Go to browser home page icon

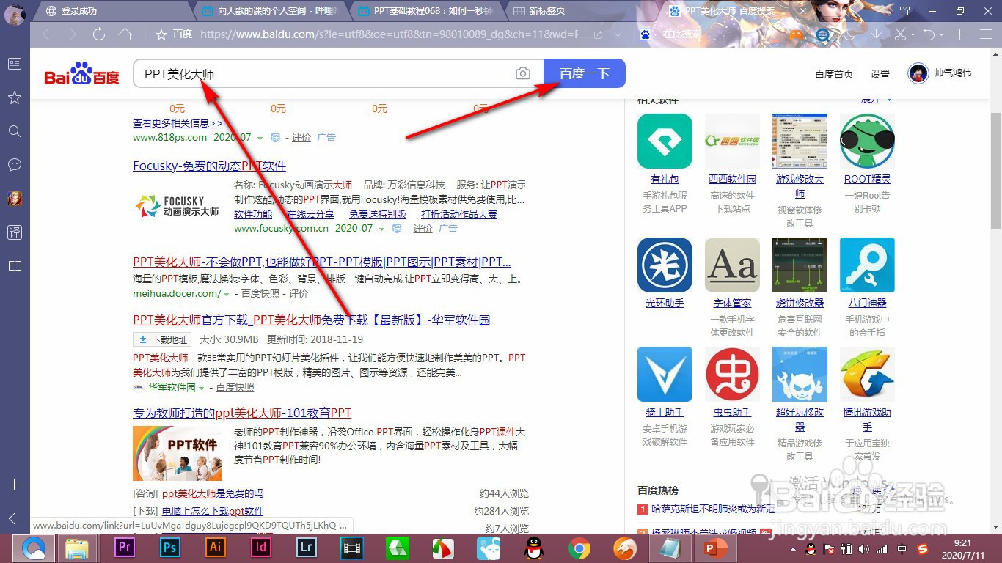coord(125,34)
